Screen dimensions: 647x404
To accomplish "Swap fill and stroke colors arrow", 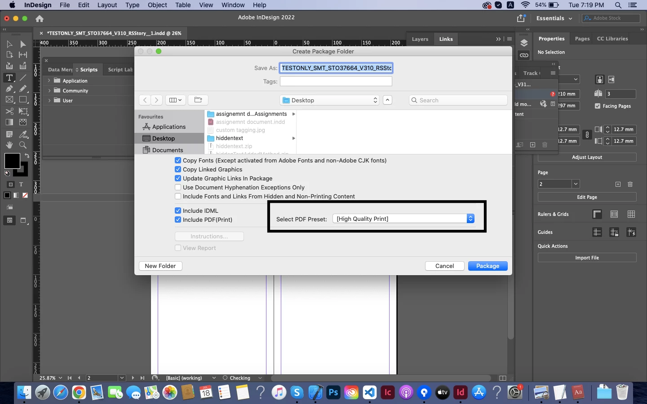I will pos(27,156).
